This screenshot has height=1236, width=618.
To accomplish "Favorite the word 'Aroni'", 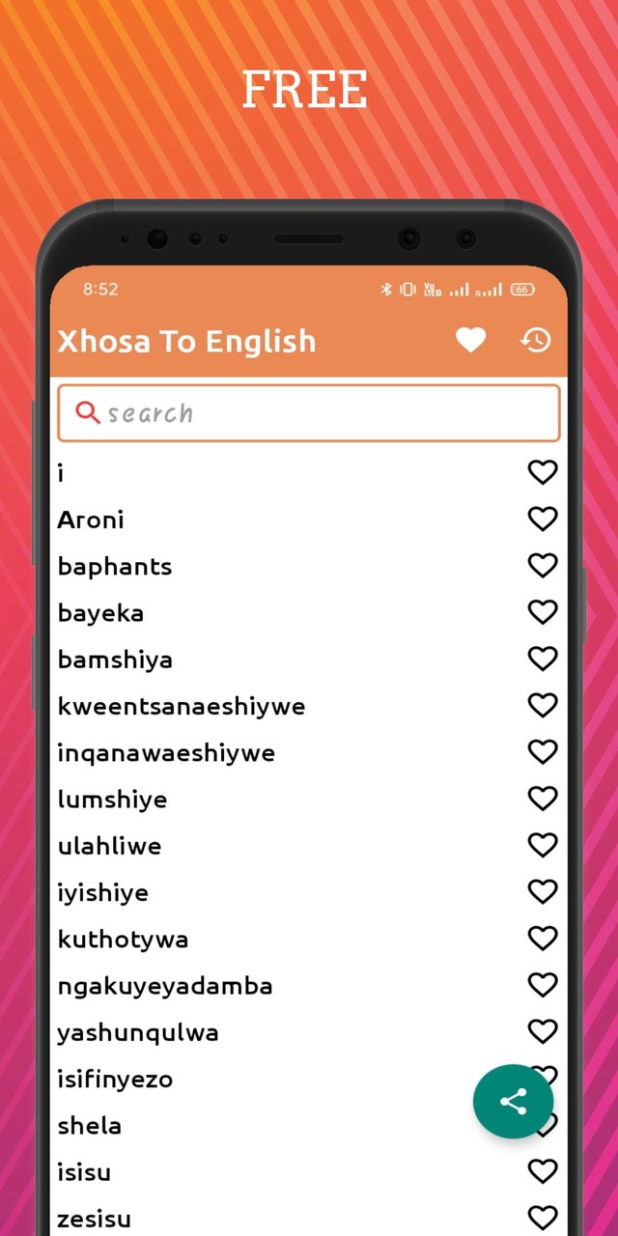I will [x=542, y=519].
